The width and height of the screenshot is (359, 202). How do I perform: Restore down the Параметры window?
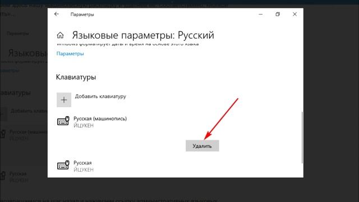278,14
